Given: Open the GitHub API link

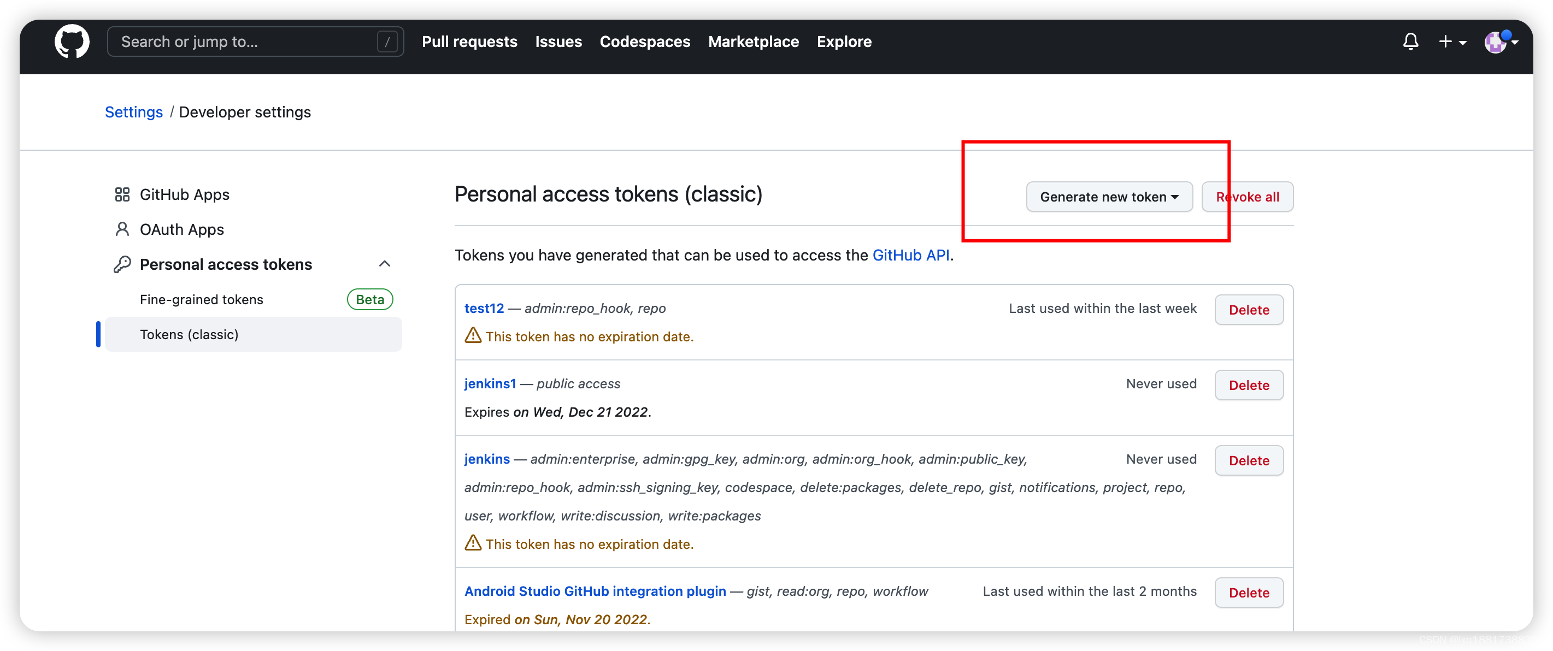Looking at the screenshot, I should tap(910, 255).
